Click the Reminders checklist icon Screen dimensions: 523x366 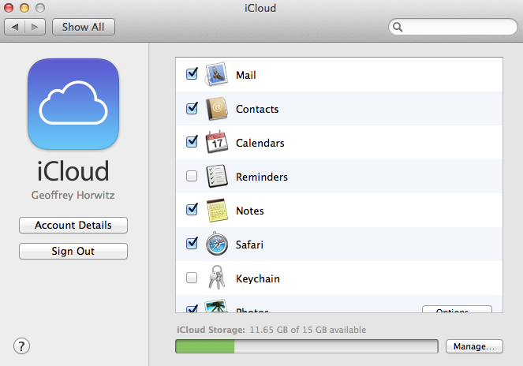tap(217, 176)
